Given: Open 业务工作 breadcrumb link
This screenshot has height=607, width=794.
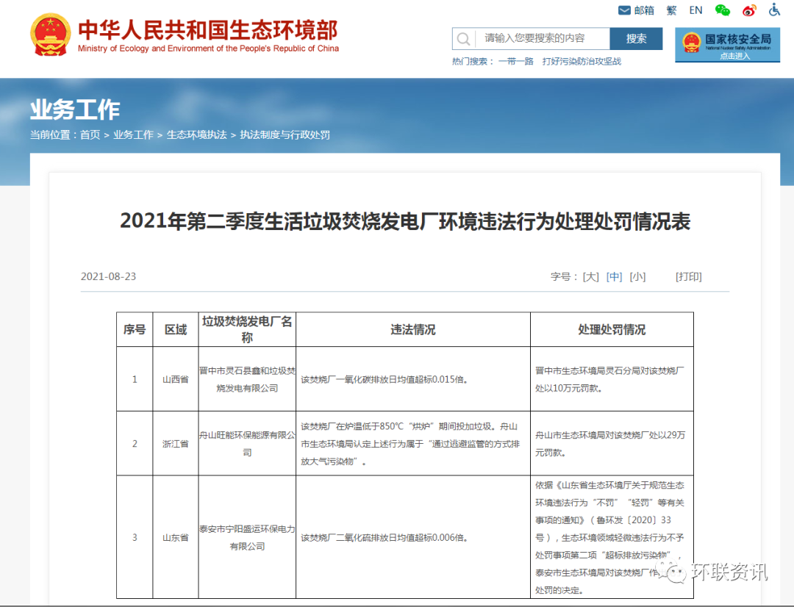Looking at the screenshot, I should click(133, 135).
